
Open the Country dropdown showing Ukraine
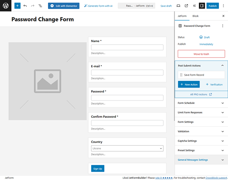127,149
